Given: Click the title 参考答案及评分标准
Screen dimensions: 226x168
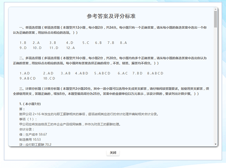Looking at the screenshot, I should 111,16.
